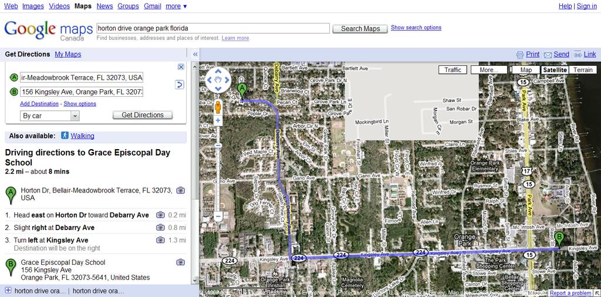Collapse the left directions panel

(195, 54)
